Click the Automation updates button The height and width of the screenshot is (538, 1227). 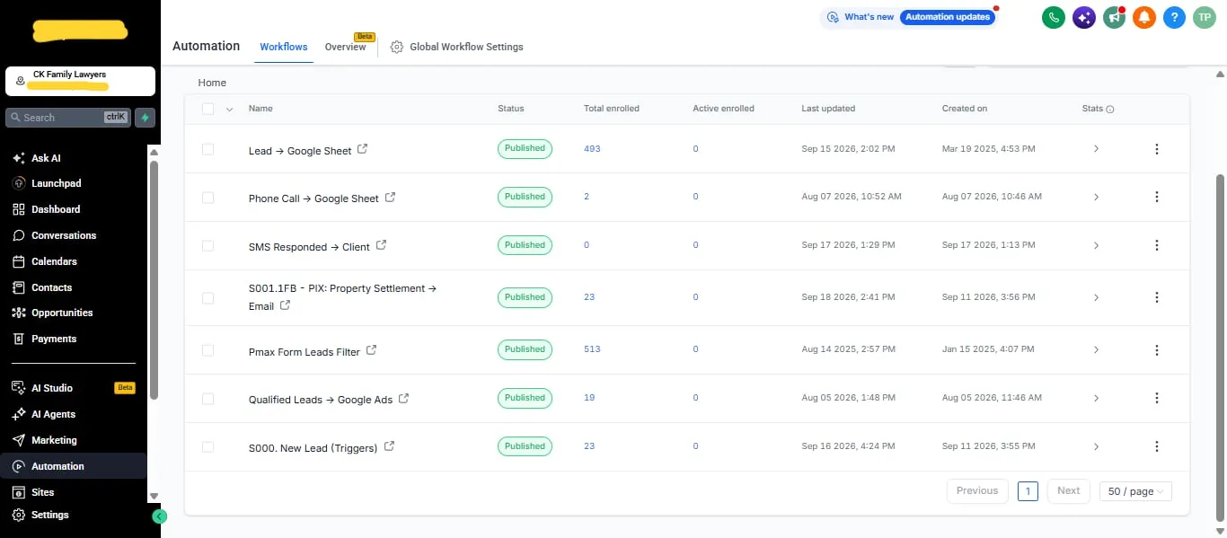[948, 17]
